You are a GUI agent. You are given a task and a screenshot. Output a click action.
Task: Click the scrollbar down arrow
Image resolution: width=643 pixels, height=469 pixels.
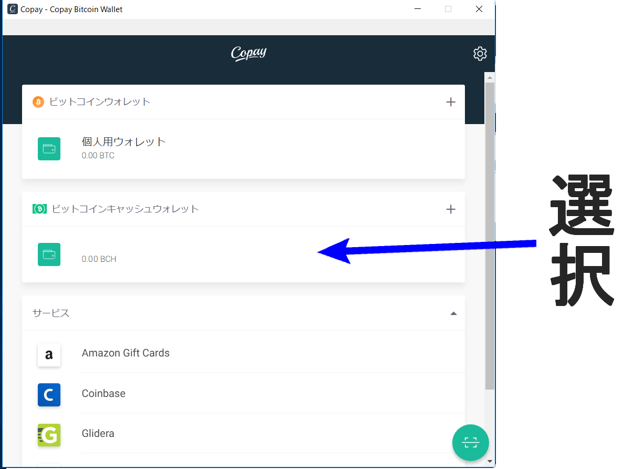tap(490, 461)
